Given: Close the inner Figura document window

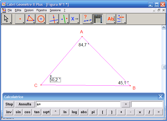Looking at the screenshot, I should 164,10.
